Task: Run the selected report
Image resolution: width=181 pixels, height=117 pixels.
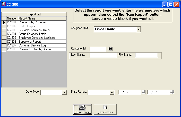Action: [82, 109]
